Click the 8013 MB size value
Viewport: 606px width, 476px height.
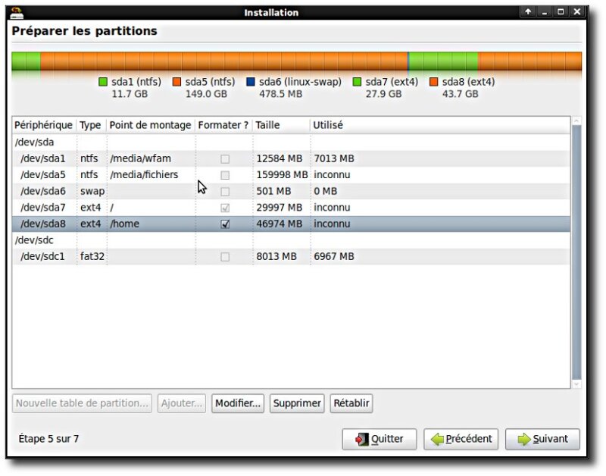point(276,256)
